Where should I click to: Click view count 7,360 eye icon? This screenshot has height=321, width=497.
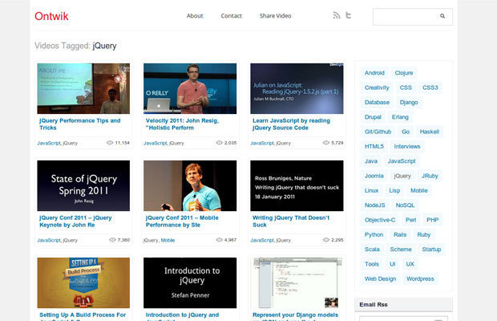(x=112, y=240)
